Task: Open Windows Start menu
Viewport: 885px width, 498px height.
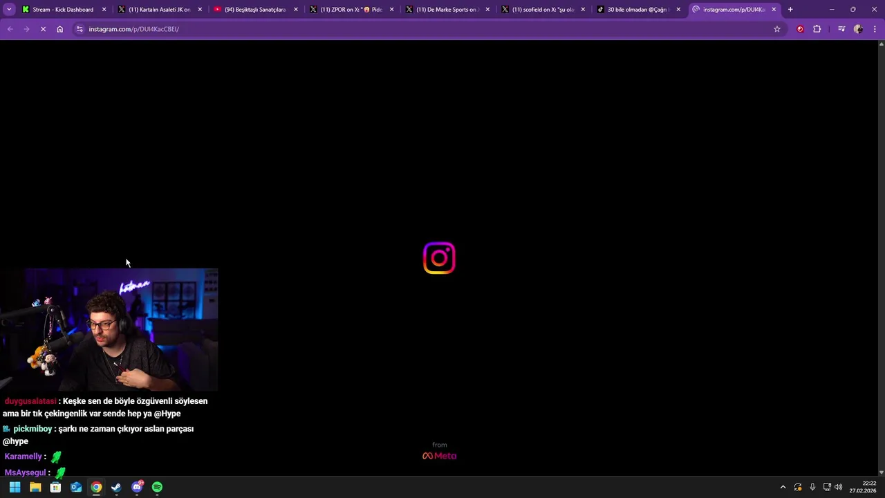Action: [x=15, y=487]
